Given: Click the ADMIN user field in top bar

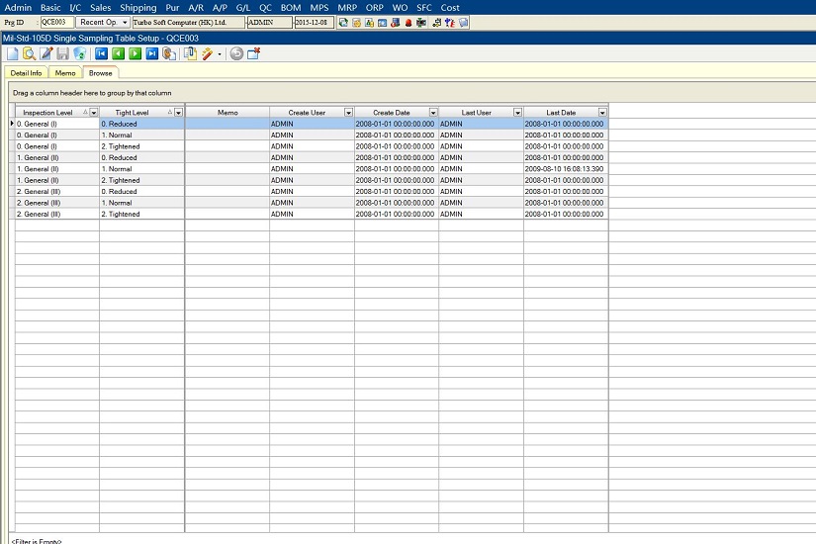Looking at the screenshot, I should [x=270, y=23].
